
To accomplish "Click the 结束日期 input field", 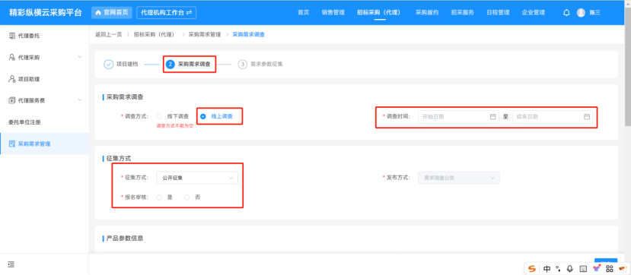I will point(553,117).
